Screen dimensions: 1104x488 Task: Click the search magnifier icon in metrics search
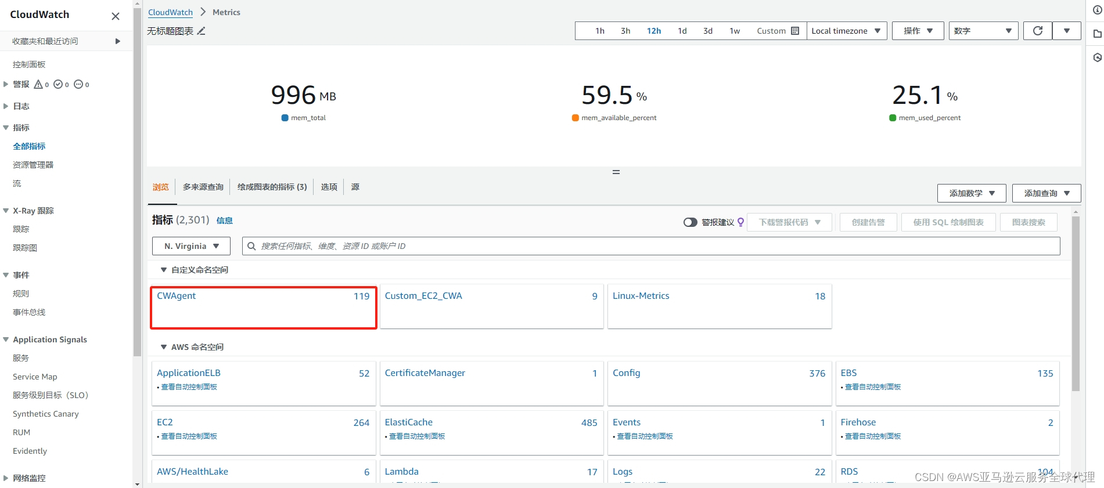251,246
